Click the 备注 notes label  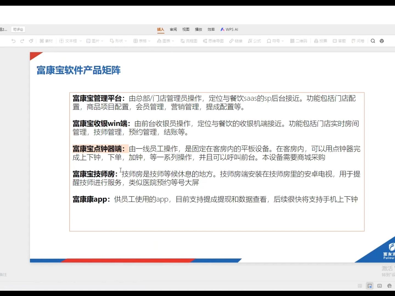coord(3,274)
